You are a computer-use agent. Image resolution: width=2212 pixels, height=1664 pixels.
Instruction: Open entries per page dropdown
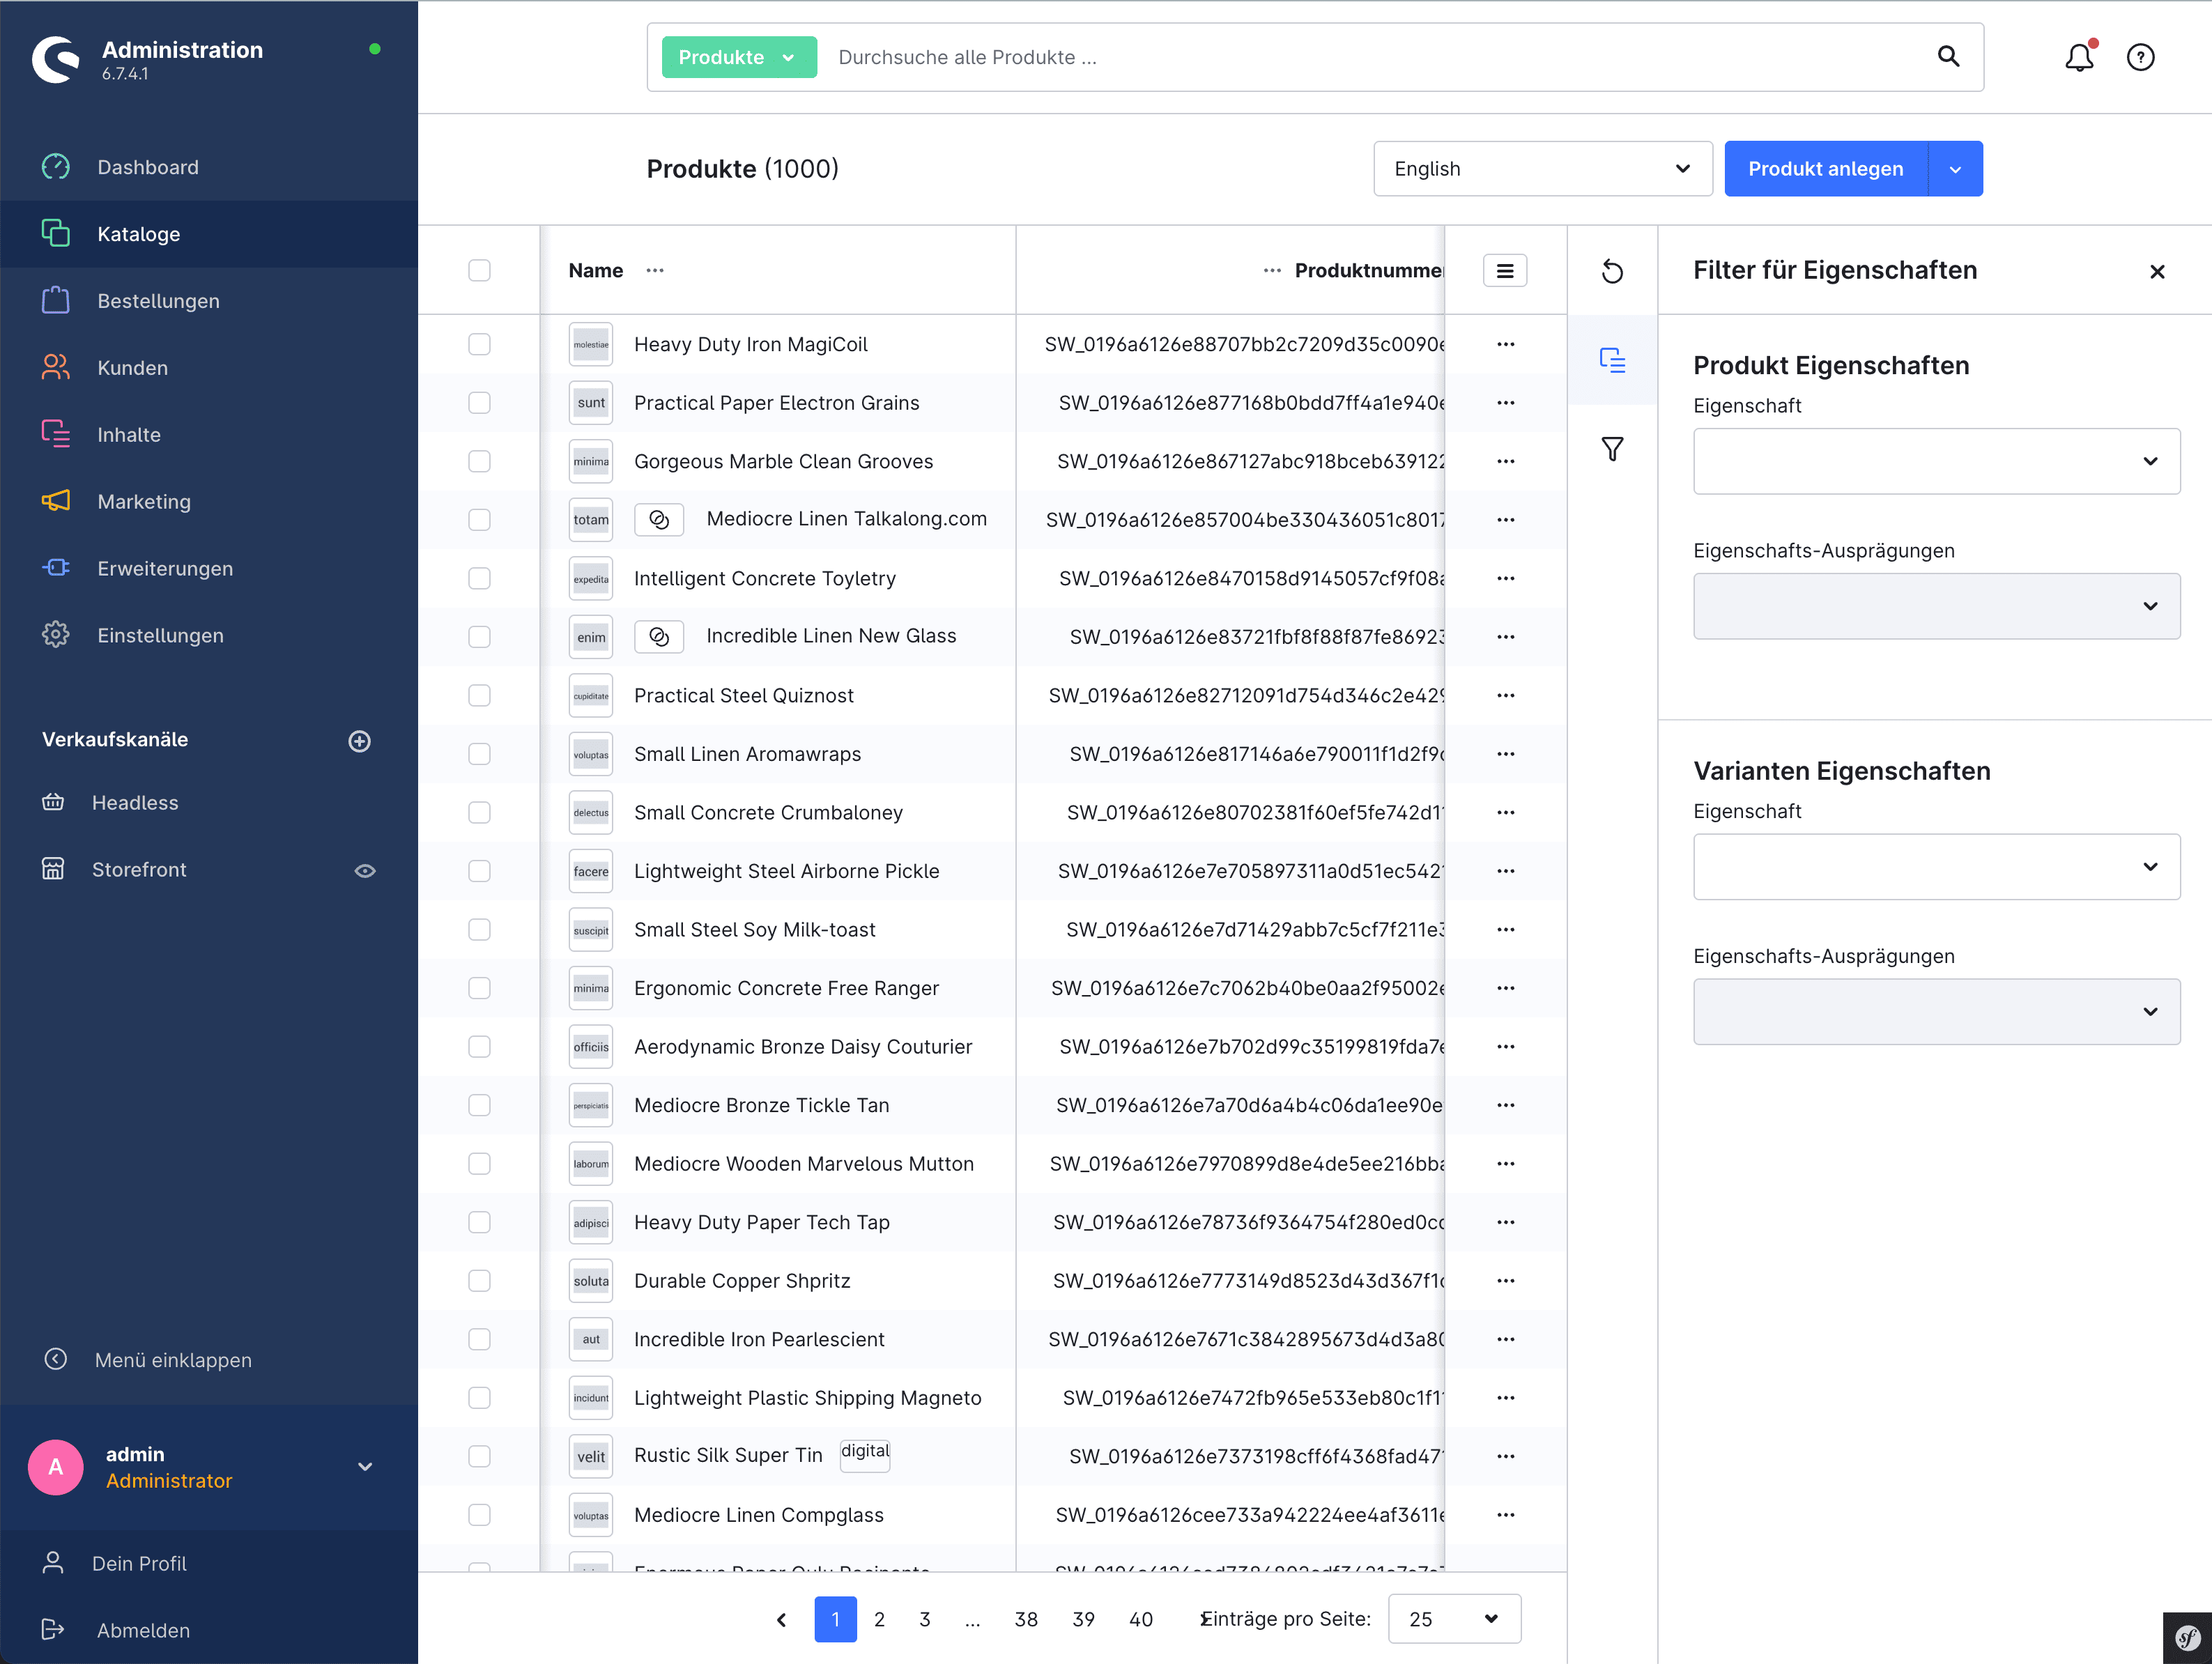(1454, 1619)
